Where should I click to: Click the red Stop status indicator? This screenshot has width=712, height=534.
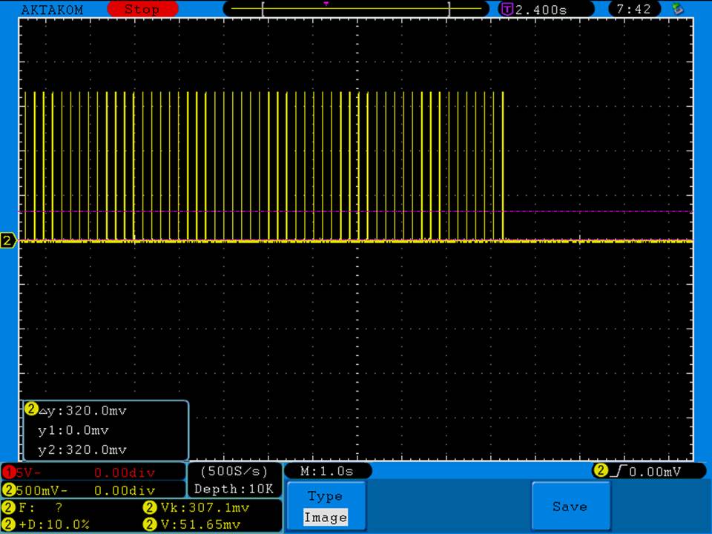click(x=142, y=10)
